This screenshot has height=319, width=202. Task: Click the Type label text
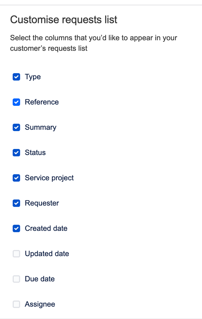[x=32, y=77]
